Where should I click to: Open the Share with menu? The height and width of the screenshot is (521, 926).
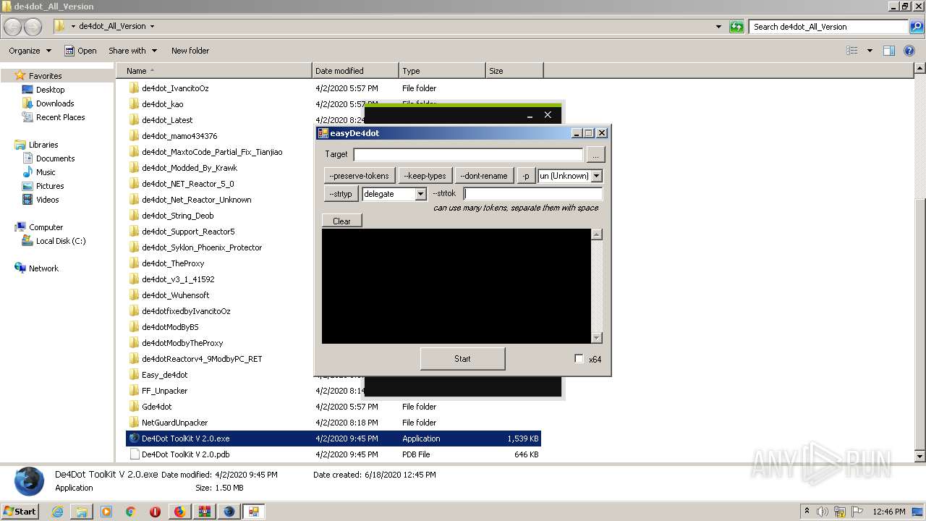coord(132,51)
